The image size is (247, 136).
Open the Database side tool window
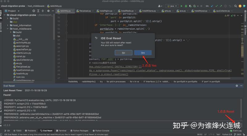245,16
